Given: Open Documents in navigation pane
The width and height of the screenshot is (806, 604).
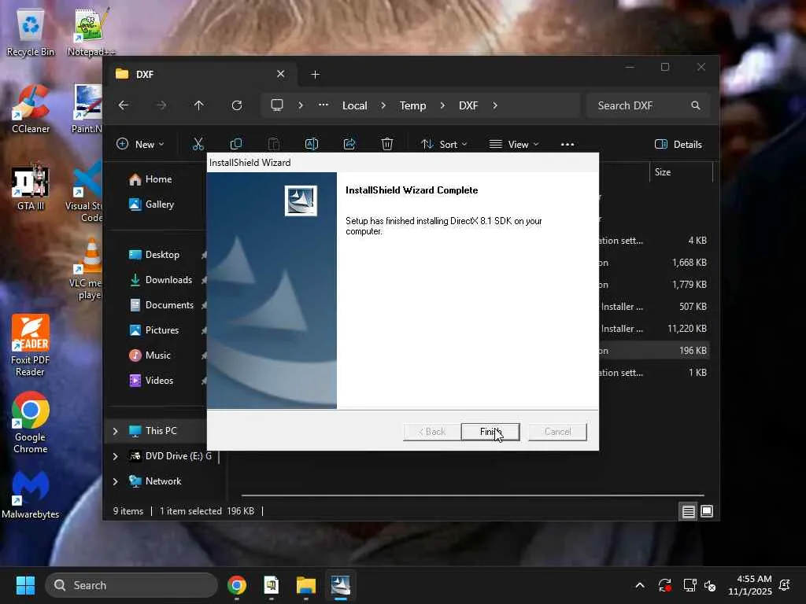Looking at the screenshot, I should (x=170, y=305).
